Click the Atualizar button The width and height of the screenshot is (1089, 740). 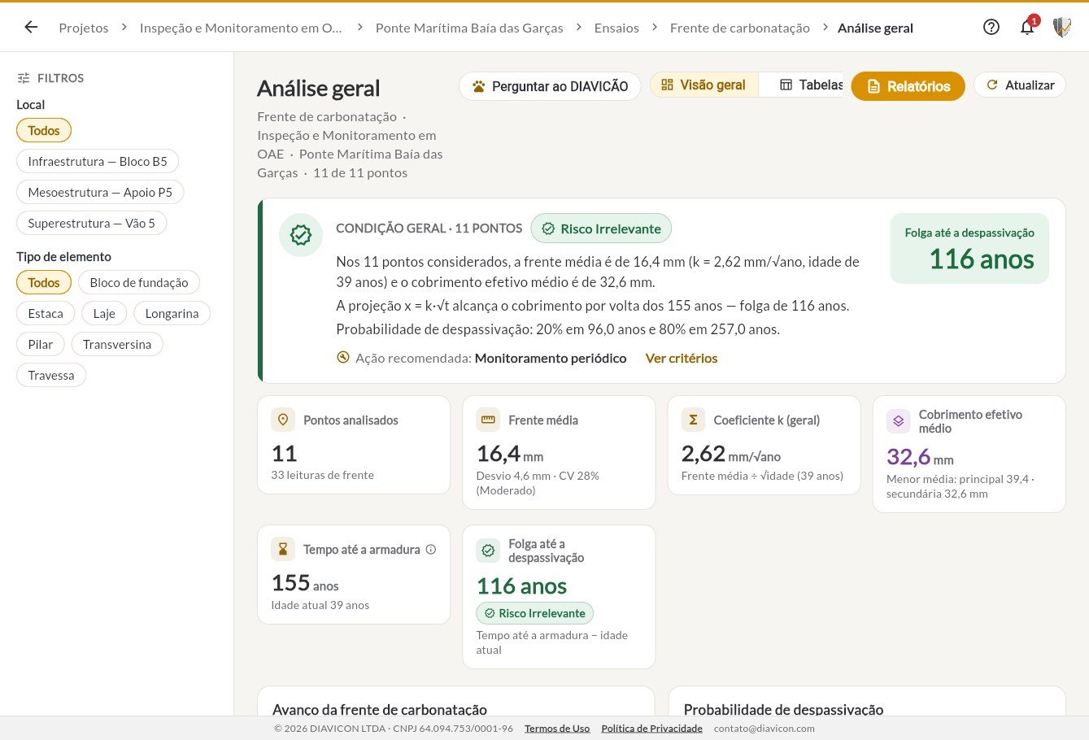1020,85
